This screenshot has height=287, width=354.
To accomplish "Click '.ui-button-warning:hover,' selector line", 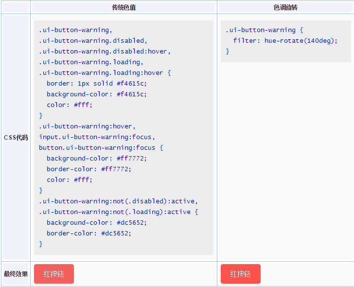I will pos(87,126).
